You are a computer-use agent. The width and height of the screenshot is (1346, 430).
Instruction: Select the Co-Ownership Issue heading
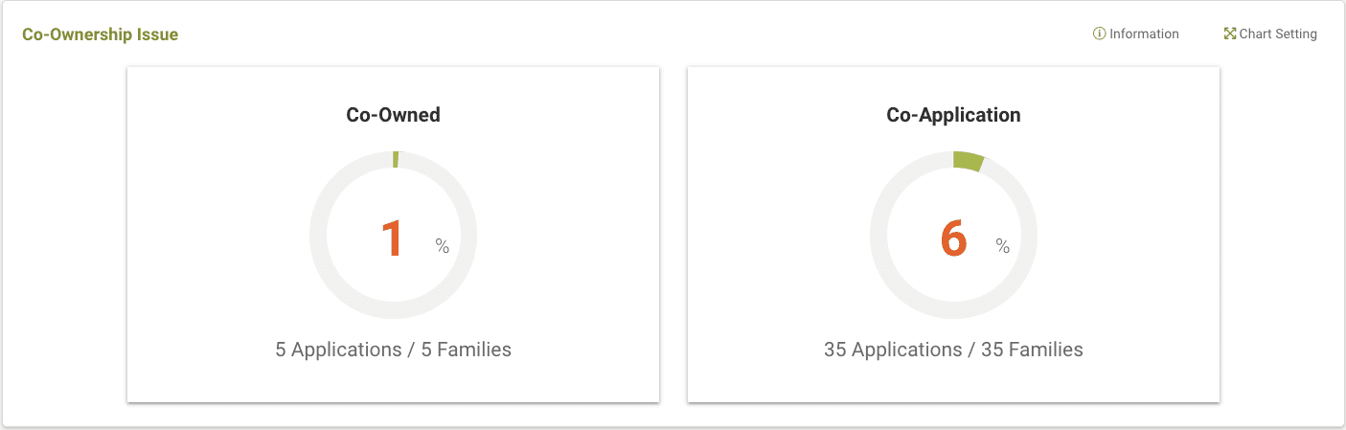pos(101,34)
